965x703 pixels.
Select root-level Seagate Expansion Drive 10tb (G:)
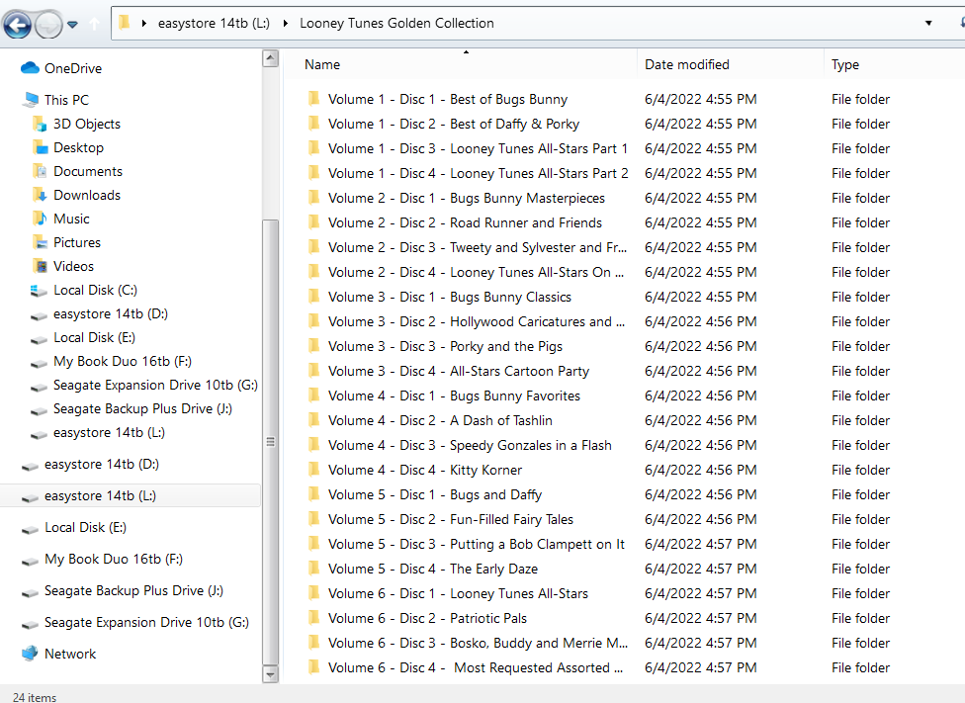click(146, 622)
